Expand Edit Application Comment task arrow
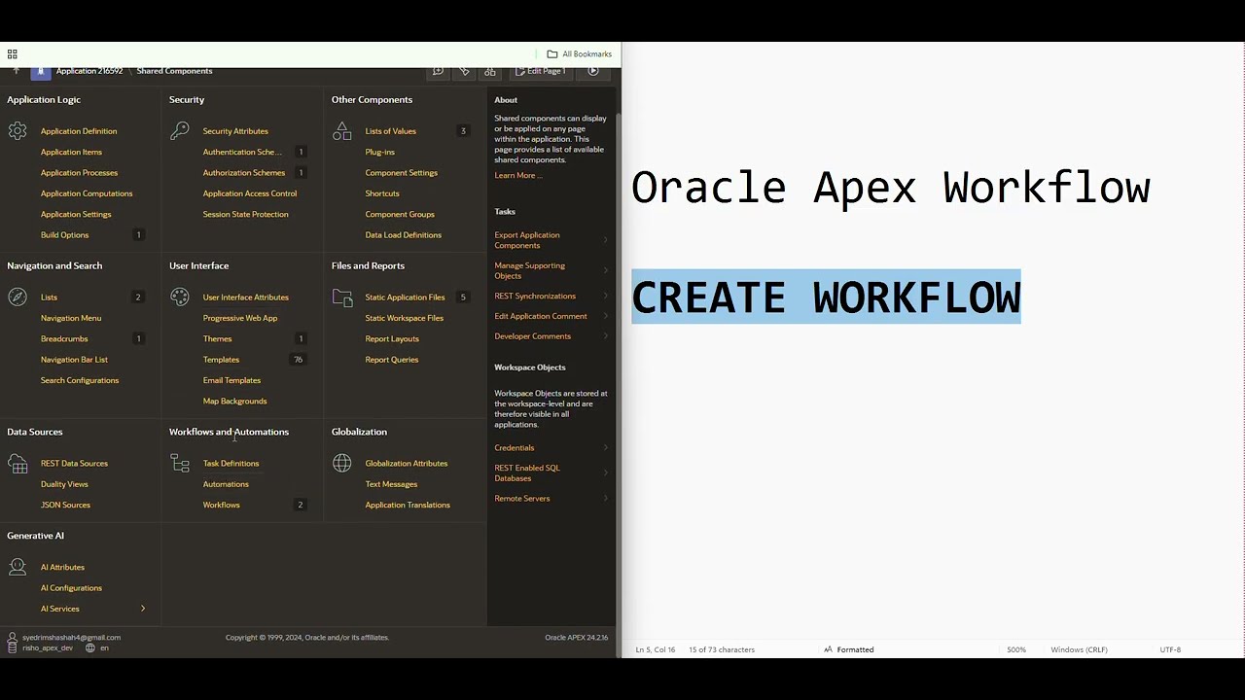The width and height of the screenshot is (1245, 700). click(605, 316)
